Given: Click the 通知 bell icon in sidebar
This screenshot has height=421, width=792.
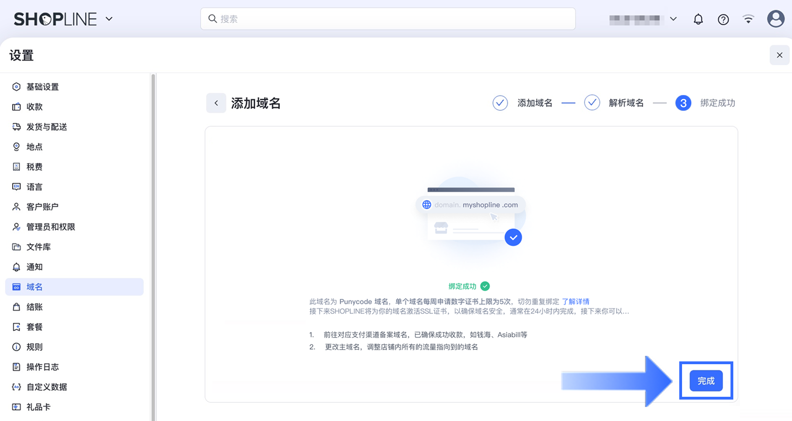Looking at the screenshot, I should tap(16, 267).
